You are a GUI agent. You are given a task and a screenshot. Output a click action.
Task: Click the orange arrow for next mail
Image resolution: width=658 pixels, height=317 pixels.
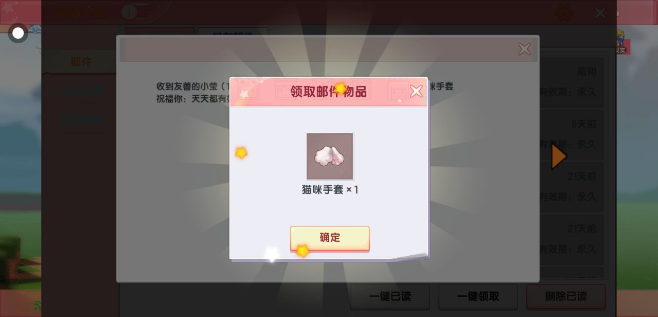tap(559, 156)
